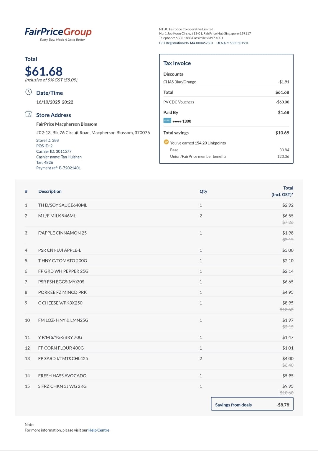Click the Savings from deals box
This screenshot has height=451, width=318.
252,404
